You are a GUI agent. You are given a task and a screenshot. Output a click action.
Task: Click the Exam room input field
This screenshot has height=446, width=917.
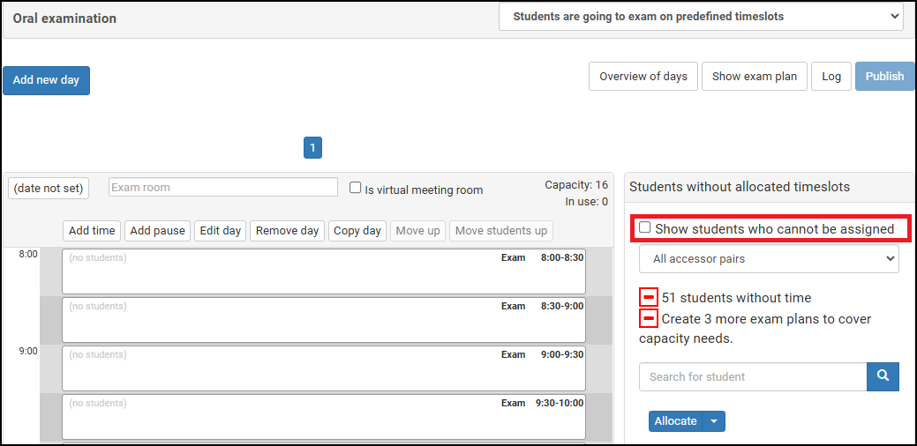(223, 188)
